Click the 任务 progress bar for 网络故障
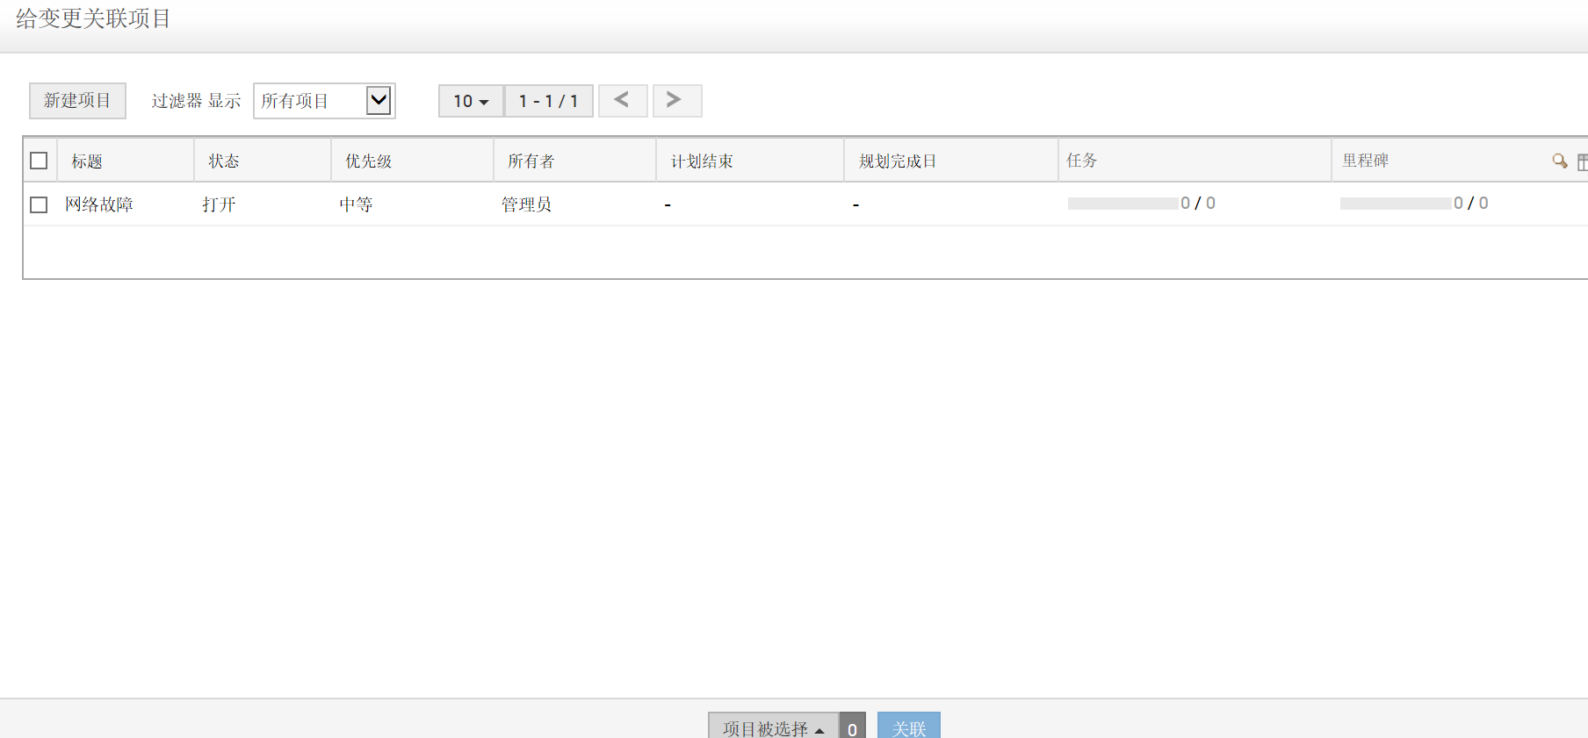This screenshot has height=738, width=1588. [x=1122, y=204]
